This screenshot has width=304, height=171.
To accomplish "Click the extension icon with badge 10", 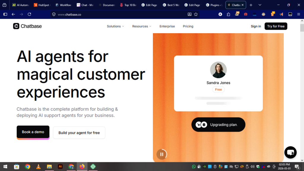I will (x=237, y=14).
